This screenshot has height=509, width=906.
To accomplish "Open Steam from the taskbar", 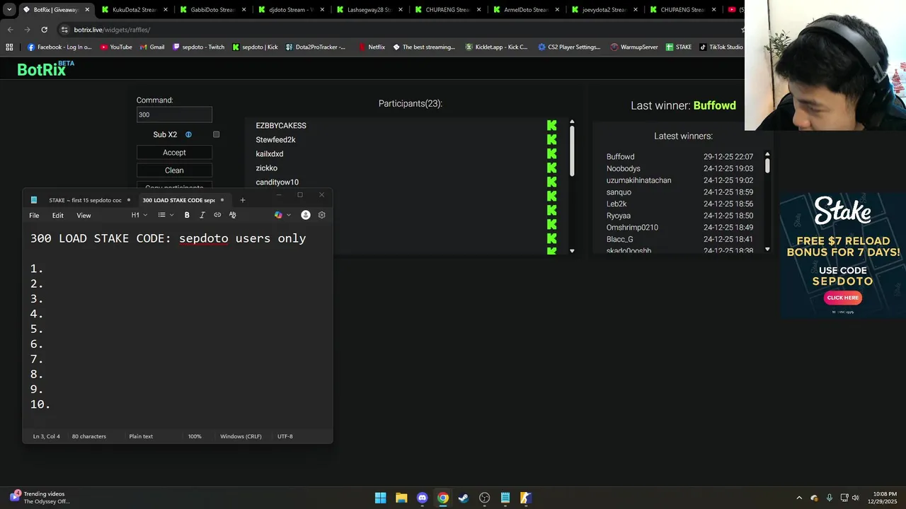I will pyautogui.click(x=464, y=498).
